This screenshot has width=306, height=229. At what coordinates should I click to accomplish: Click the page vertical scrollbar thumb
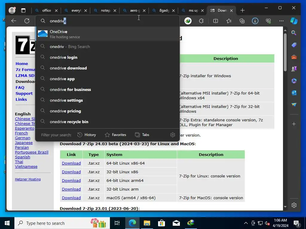[x=285, y=52]
